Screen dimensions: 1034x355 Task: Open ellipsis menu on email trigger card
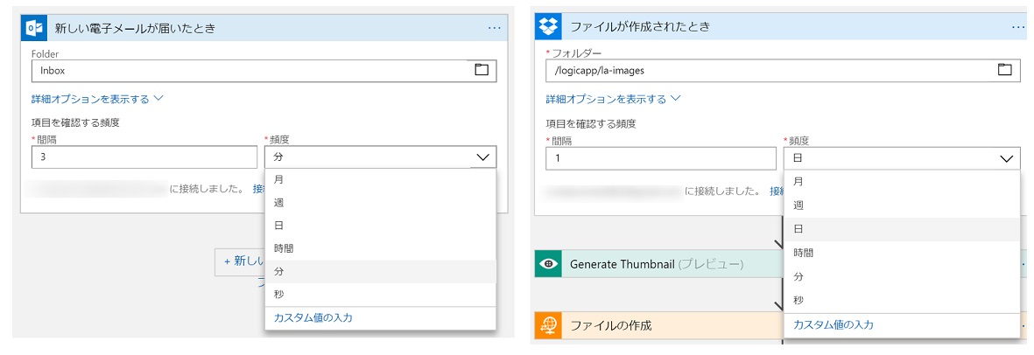[495, 28]
